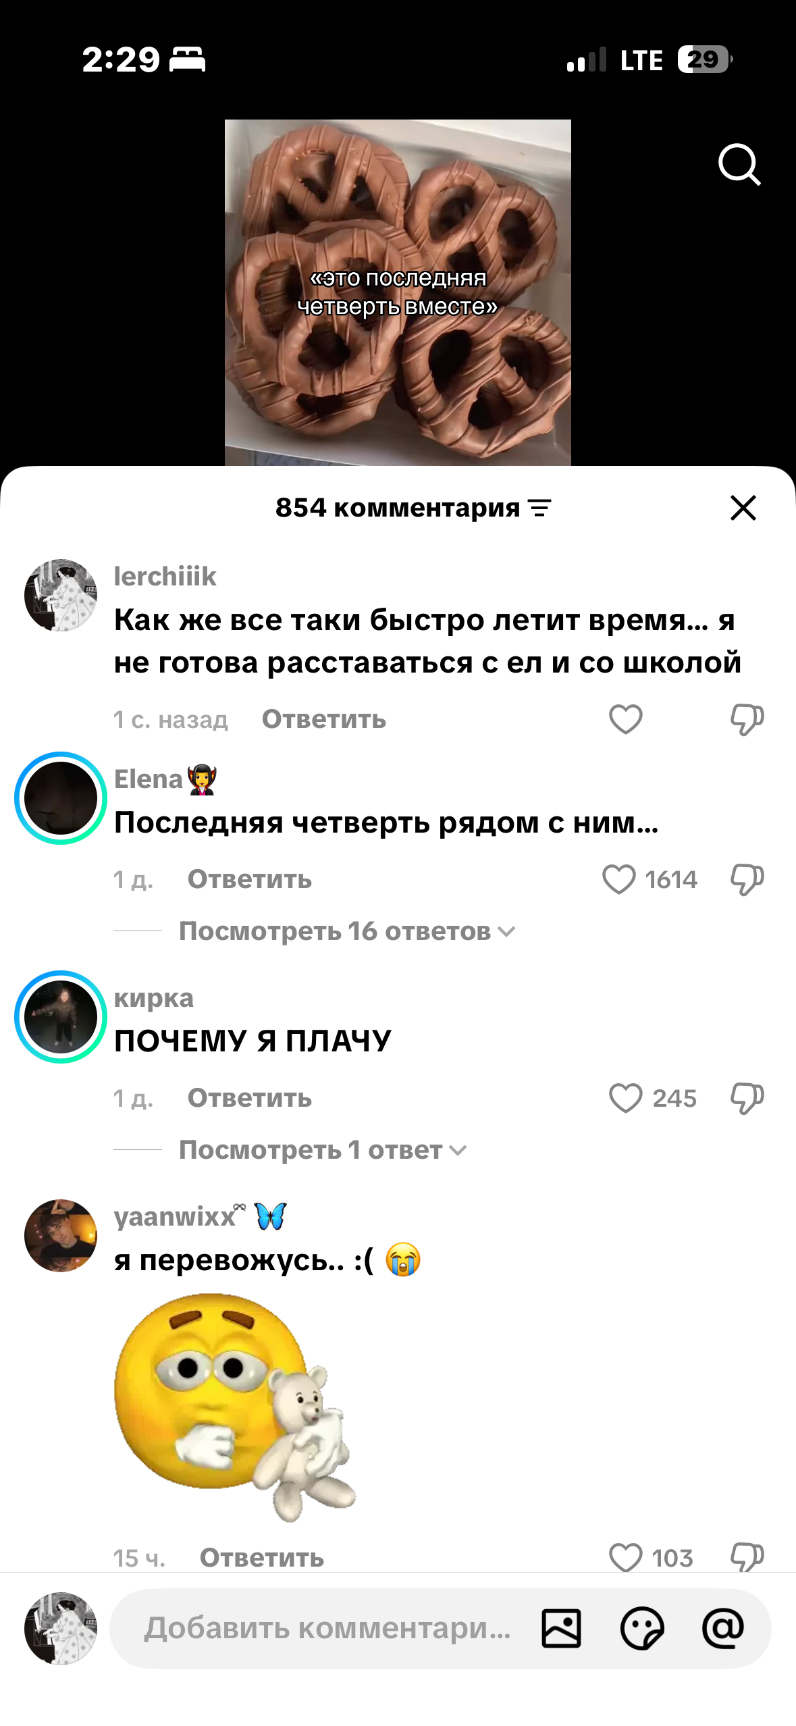Reply to lerchiiik's comment via Ответить
This screenshot has width=796, height=1726.
(324, 719)
